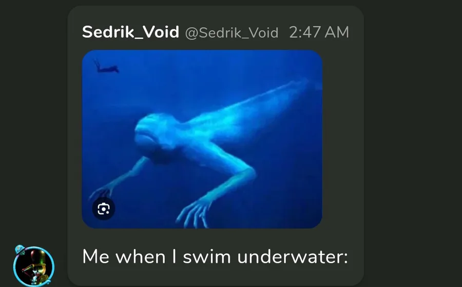
Task: Tap the mushroom badge on the avatar
Action: (x=20, y=250)
